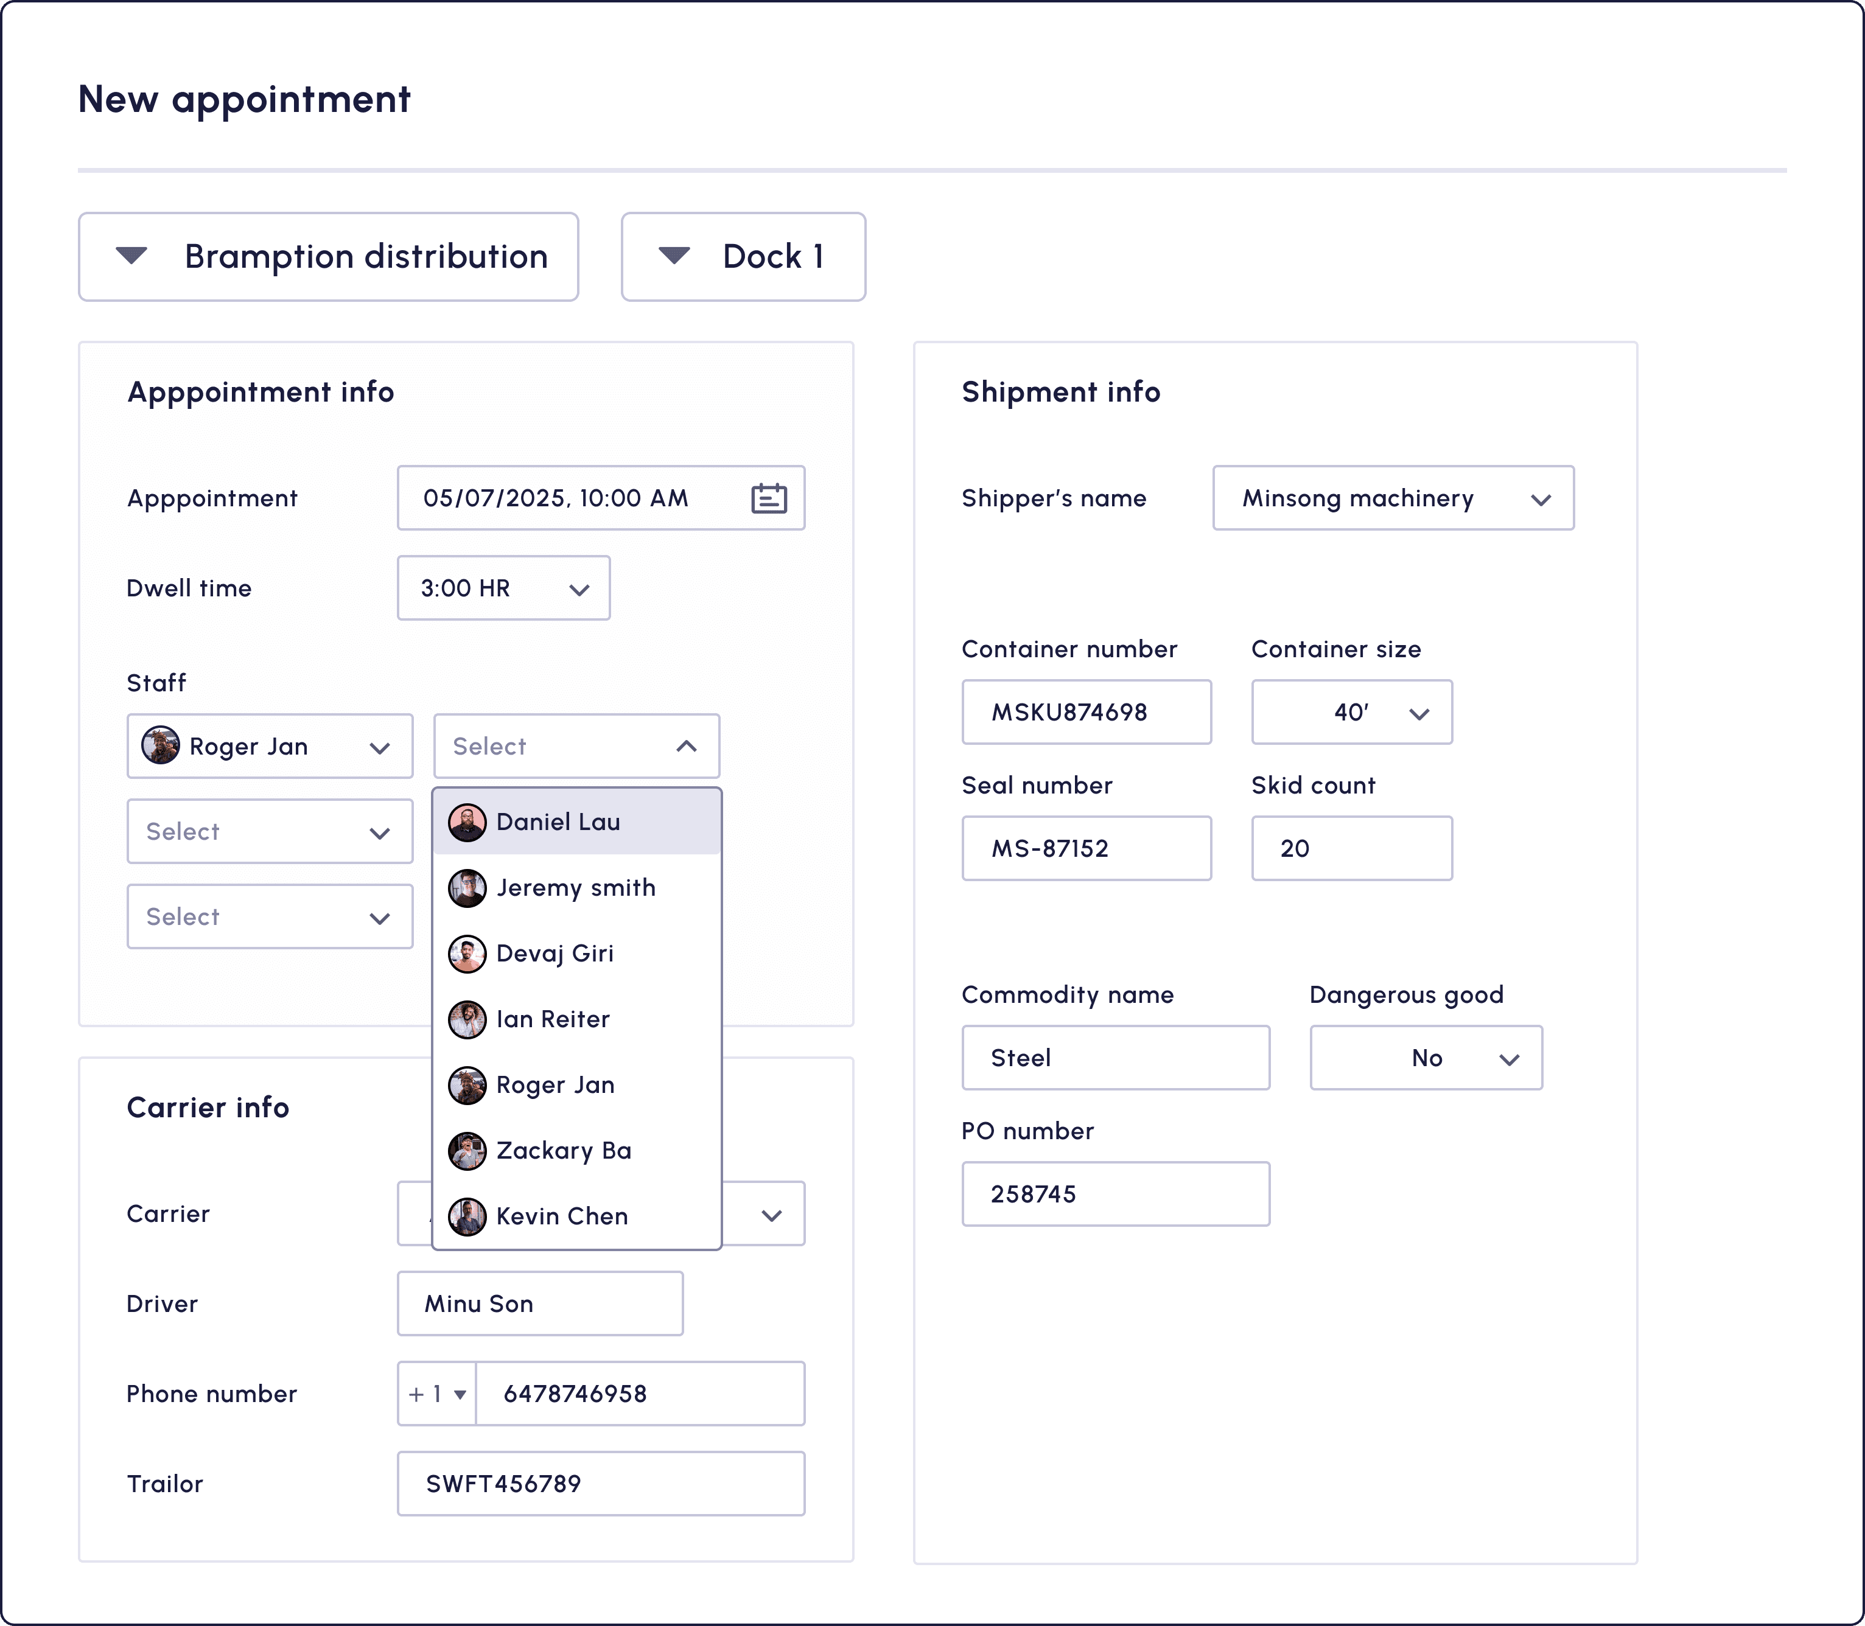Open the Dangerous good No dropdown
The image size is (1865, 1626).
(1426, 1058)
